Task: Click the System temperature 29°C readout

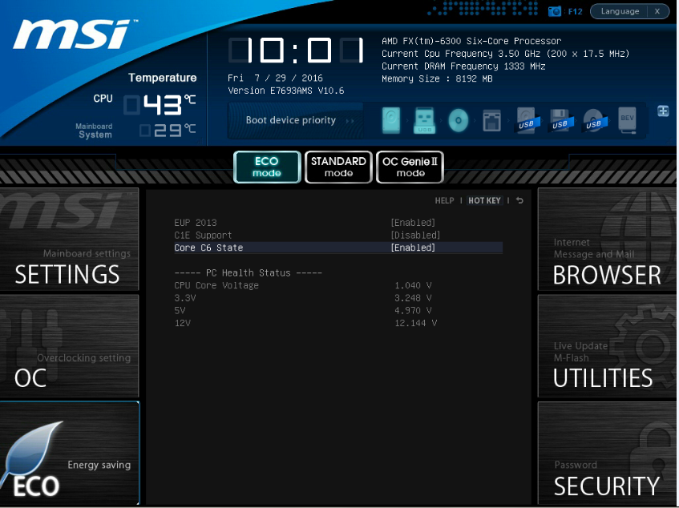Action: (168, 130)
